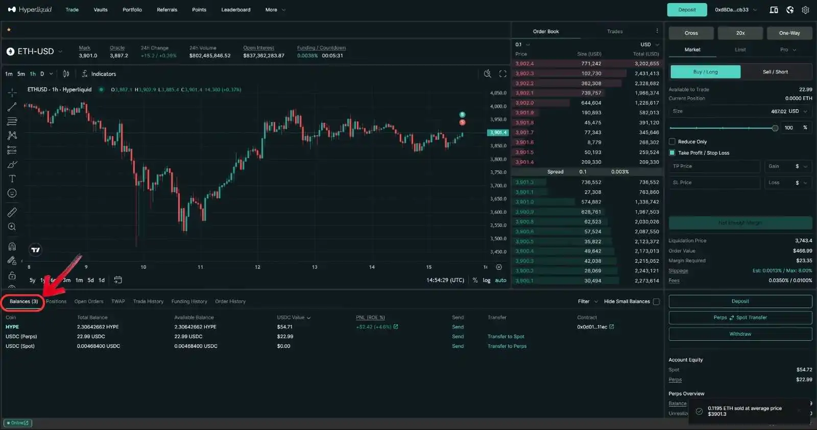Viewport: 817px width, 430px height.
Task: Select the crosshair cursor tool
Action: pyautogui.click(x=12, y=93)
